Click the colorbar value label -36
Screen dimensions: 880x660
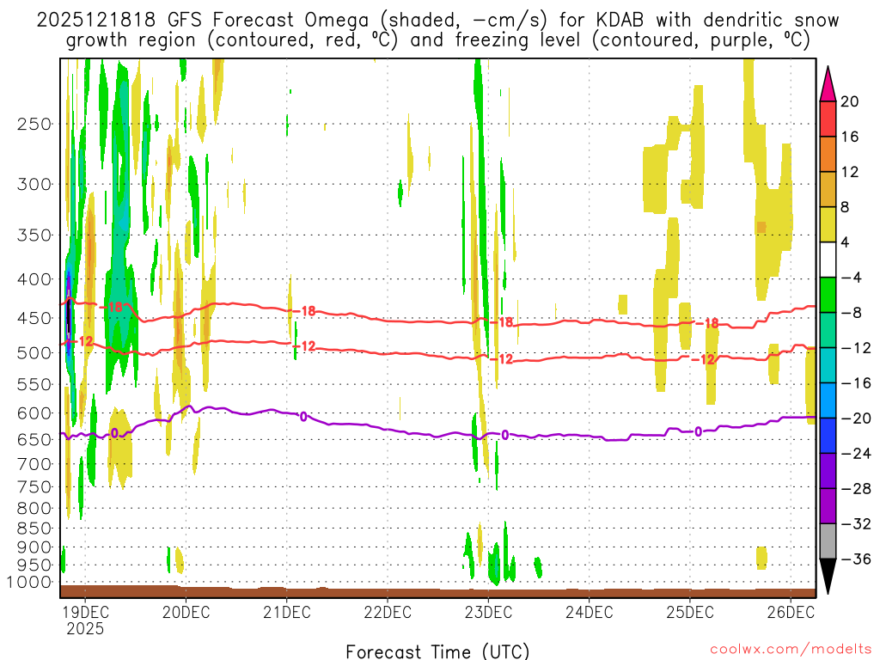tap(856, 559)
